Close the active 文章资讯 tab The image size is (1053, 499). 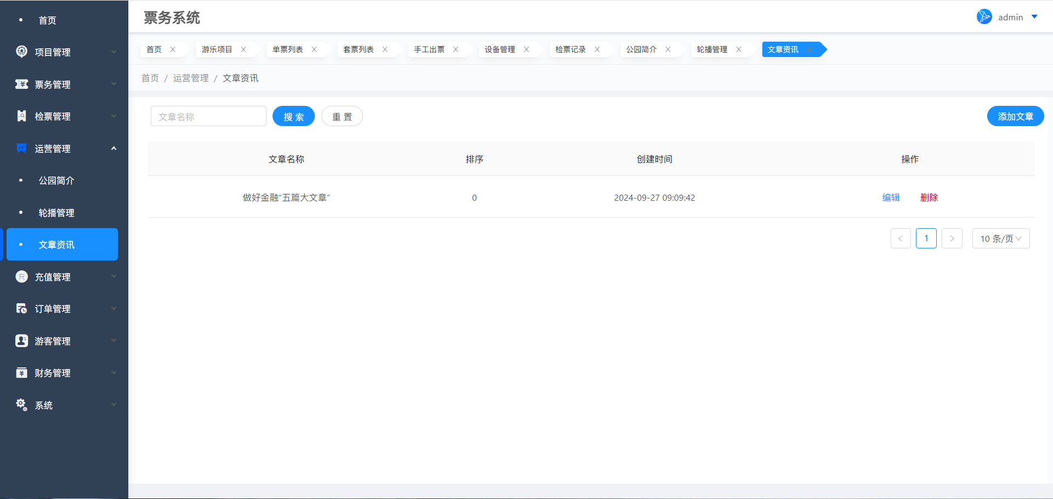pos(809,49)
